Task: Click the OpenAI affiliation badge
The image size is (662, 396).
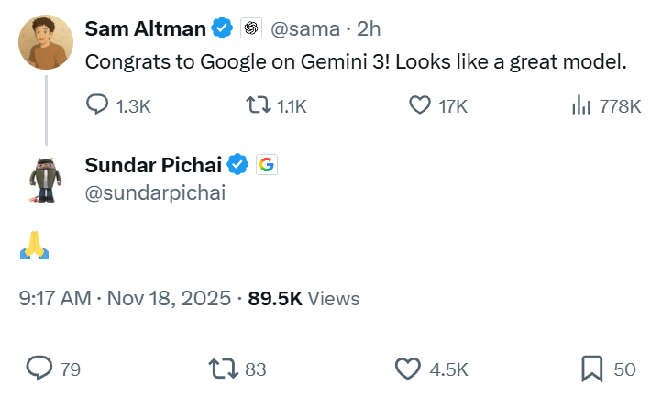Action: coord(251,28)
